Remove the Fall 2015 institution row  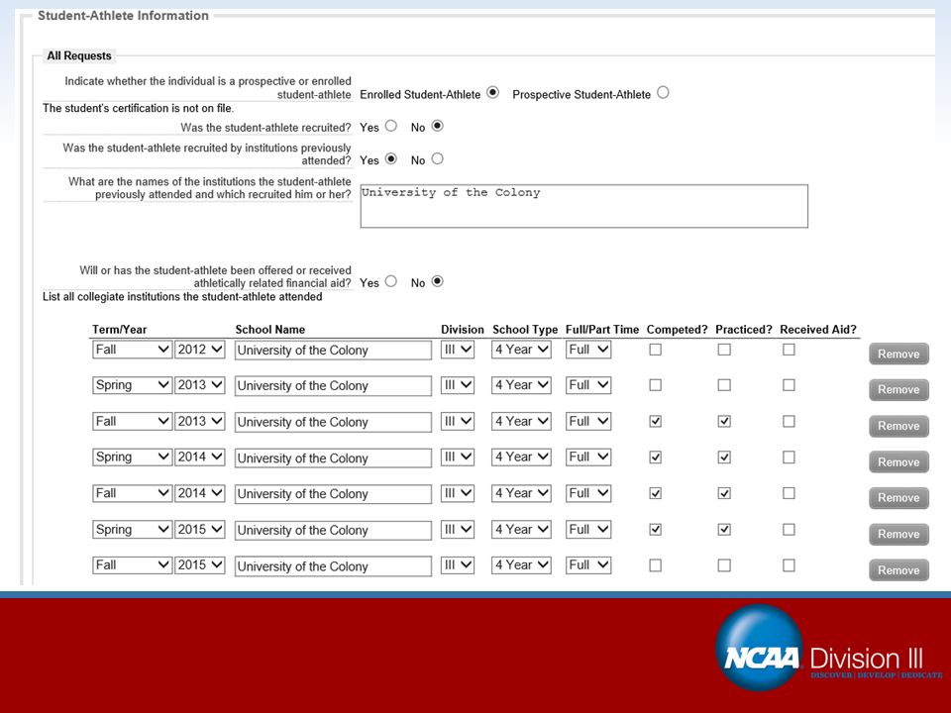point(898,570)
